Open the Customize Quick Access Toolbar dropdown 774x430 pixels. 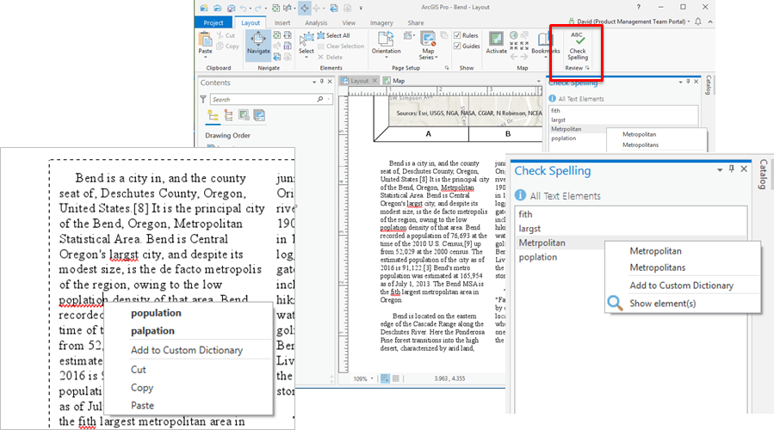[361, 8]
